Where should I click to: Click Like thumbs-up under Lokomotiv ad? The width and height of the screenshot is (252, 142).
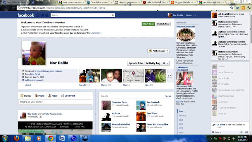point(178,102)
